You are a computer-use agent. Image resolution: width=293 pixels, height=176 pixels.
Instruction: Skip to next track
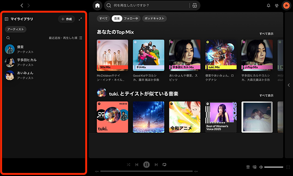pos(156,165)
